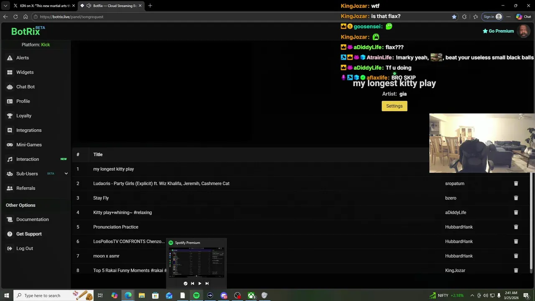Click Get Support in the sidebar

(29, 234)
